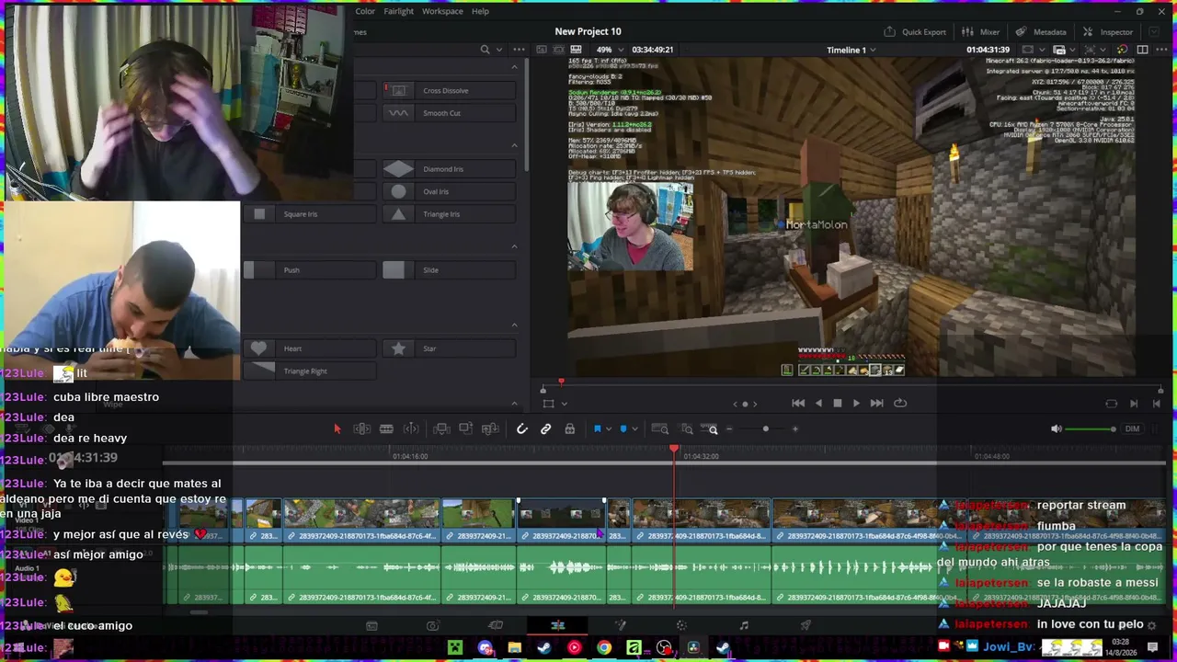Collapse the dissolve transitions group
Screen dimensions: 1177x662
pyautogui.click(x=514, y=67)
